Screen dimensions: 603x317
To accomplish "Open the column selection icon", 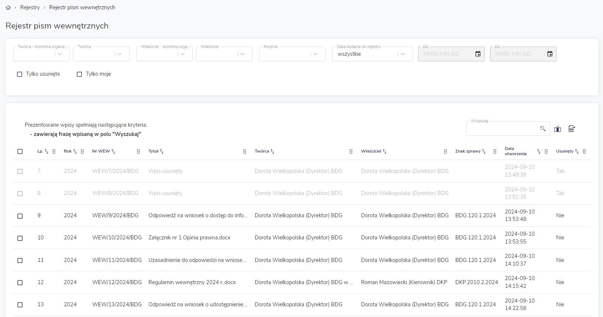I will (558, 129).
